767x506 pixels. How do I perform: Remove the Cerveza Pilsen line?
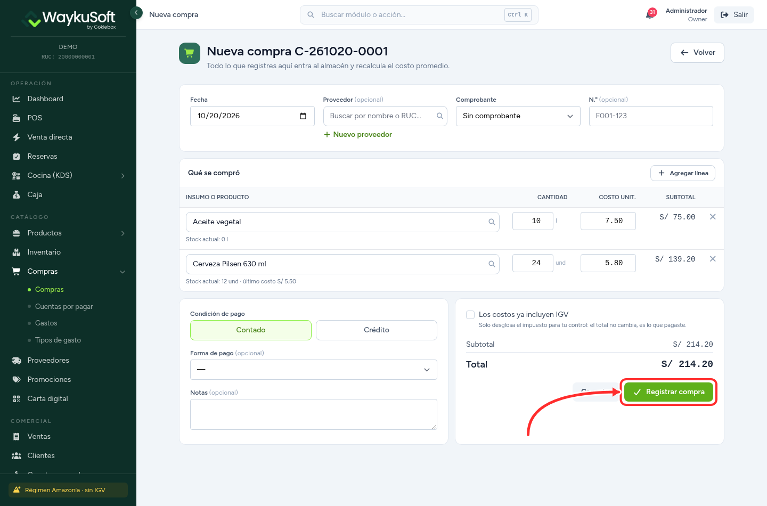point(713,259)
